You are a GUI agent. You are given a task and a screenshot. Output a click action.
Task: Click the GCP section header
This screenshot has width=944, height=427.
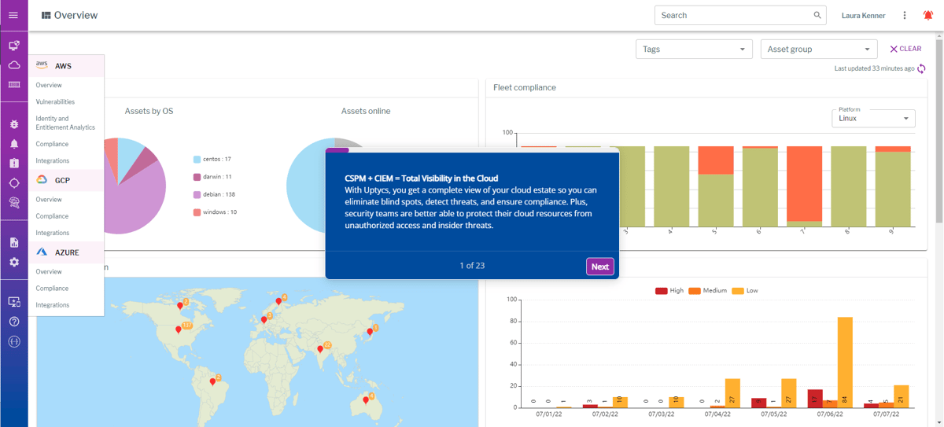pyautogui.click(x=67, y=180)
